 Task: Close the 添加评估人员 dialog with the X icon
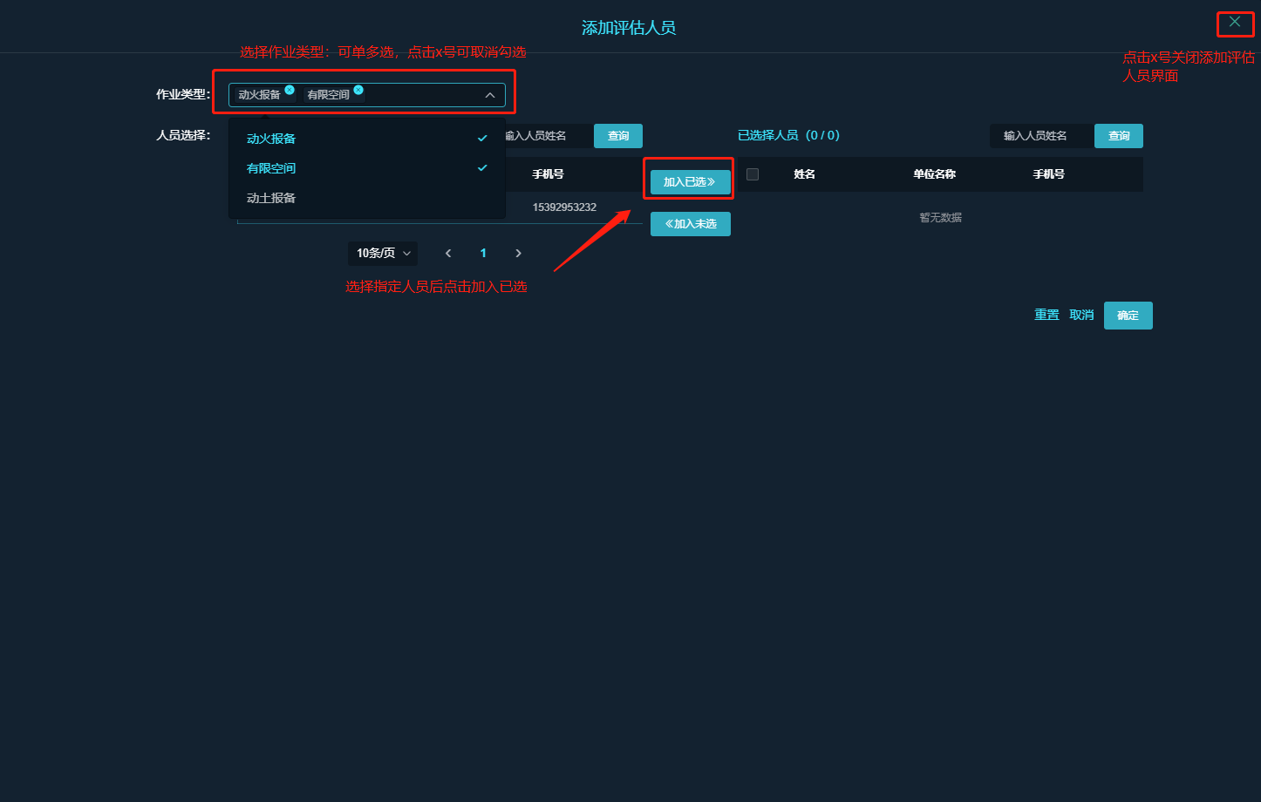(x=1235, y=22)
